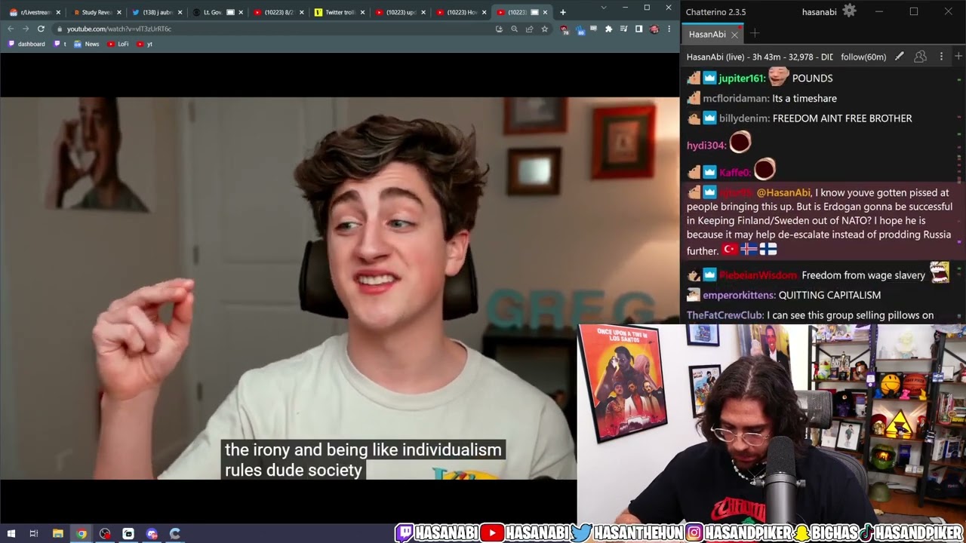Click the hasanabi account name in Chatterino
966x543 pixels.
tap(819, 11)
